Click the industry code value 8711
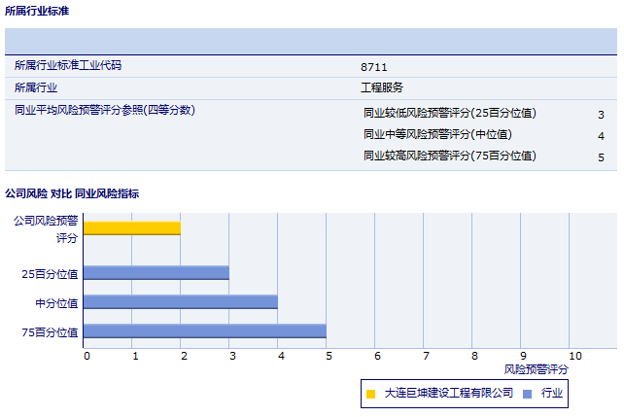This screenshot has height=417, width=624. 373,67
